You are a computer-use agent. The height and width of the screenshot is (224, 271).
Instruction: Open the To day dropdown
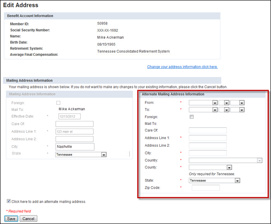(224, 110)
